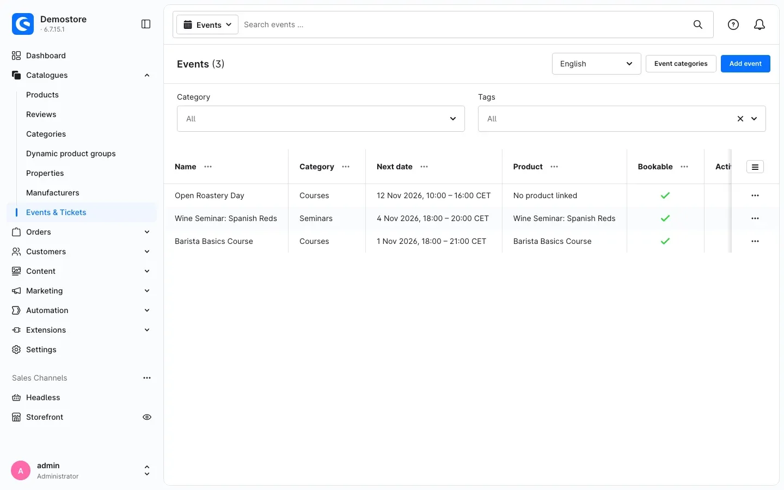Image resolution: width=784 pixels, height=490 pixels.
Task: Toggle Storefront preview eye icon
Action: click(147, 417)
